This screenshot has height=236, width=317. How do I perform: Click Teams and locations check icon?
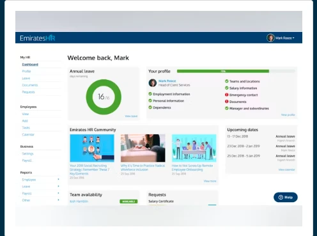coord(227,81)
